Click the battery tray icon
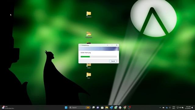 183,108
